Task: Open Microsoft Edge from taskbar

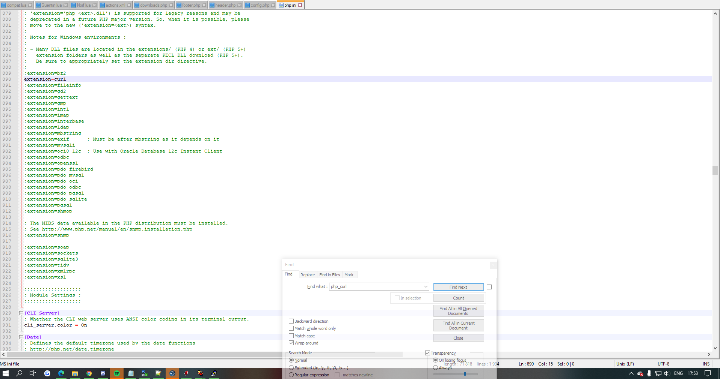Action: click(61, 373)
